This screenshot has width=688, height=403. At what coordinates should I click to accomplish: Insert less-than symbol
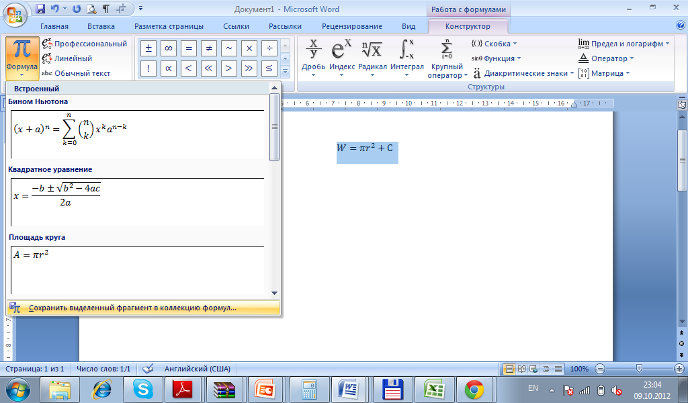[189, 69]
